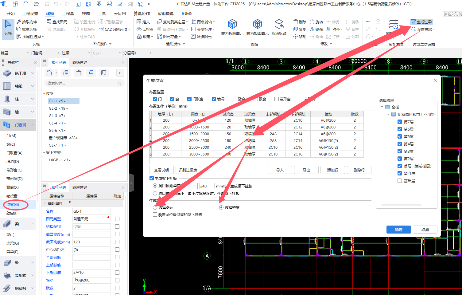Click undo icon in title bar
Viewport: 462px width, 295px height.
pos(56,4)
